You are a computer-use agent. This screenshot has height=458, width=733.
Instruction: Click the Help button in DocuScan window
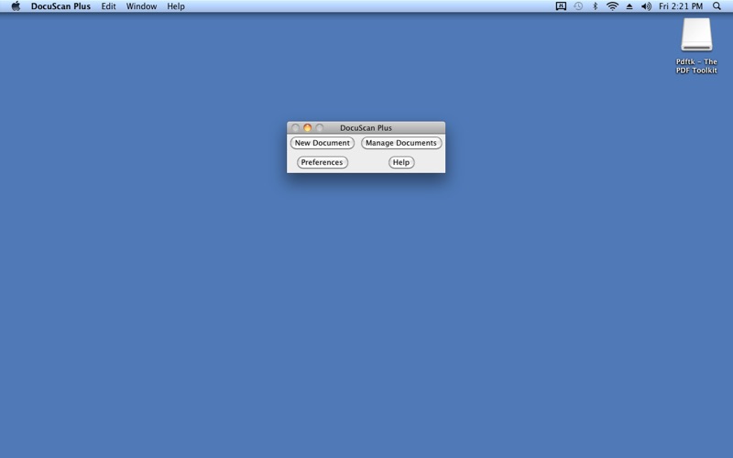point(401,162)
